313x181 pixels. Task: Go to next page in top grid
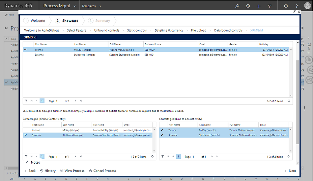pyautogui.click(x=75, y=101)
